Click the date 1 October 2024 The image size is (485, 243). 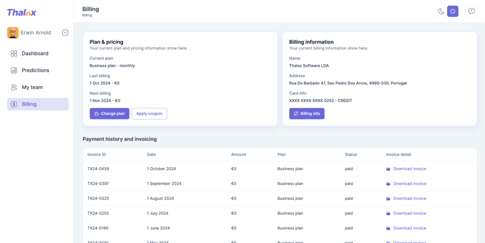(161, 169)
